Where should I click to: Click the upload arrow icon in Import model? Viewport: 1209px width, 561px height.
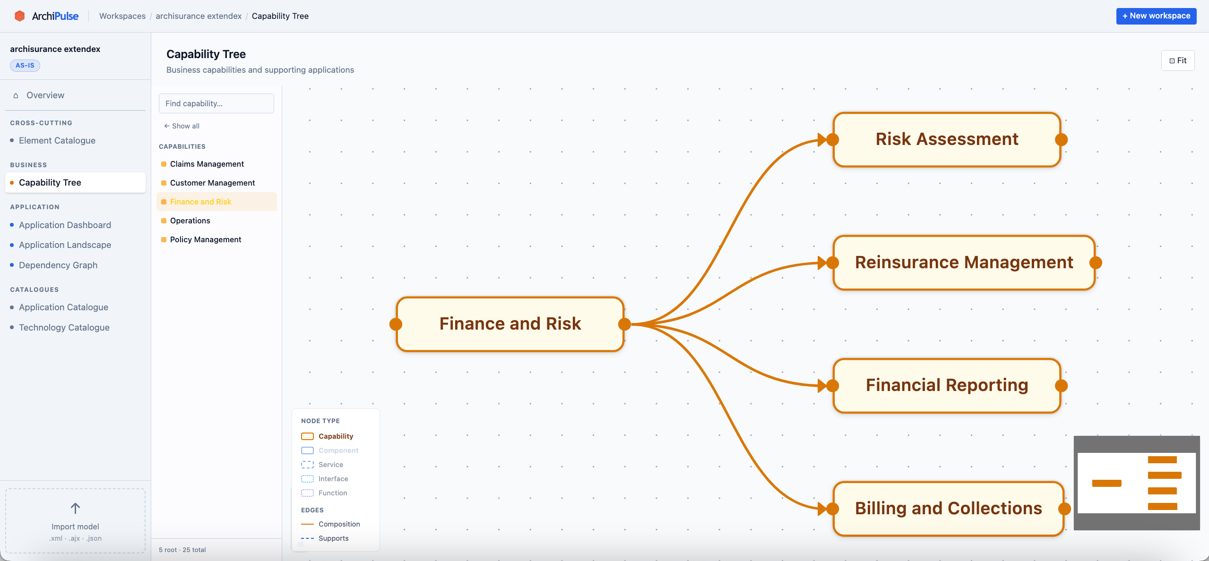click(75, 508)
